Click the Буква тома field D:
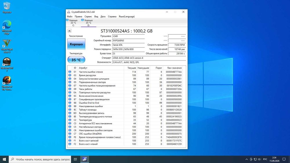 point(128,54)
